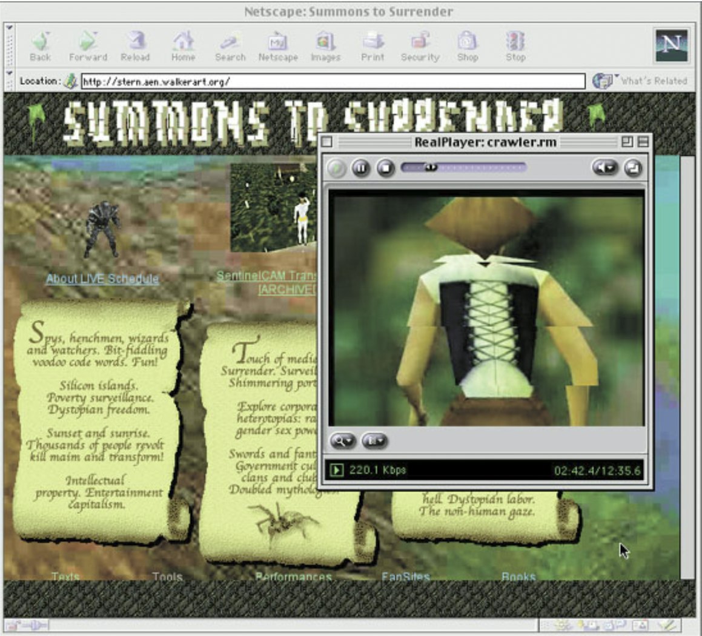Click the armored soldier figure image
The image size is (702, 636).
[102, 229]
